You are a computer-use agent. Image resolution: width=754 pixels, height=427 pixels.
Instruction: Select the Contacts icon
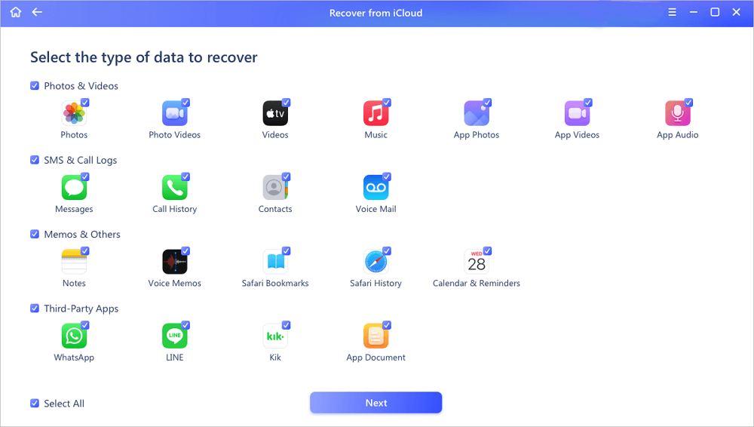pyautogui.click(x=275, y=188)
